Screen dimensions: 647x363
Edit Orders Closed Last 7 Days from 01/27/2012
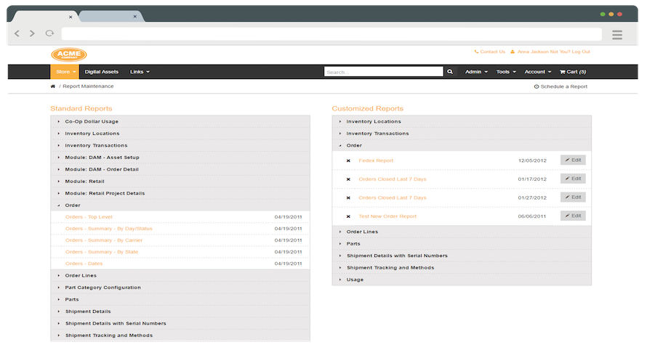point(573,197)
